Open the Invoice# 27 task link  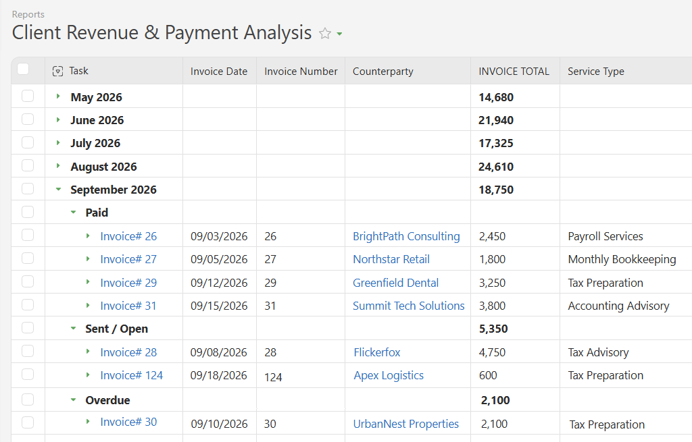point(128,259)
